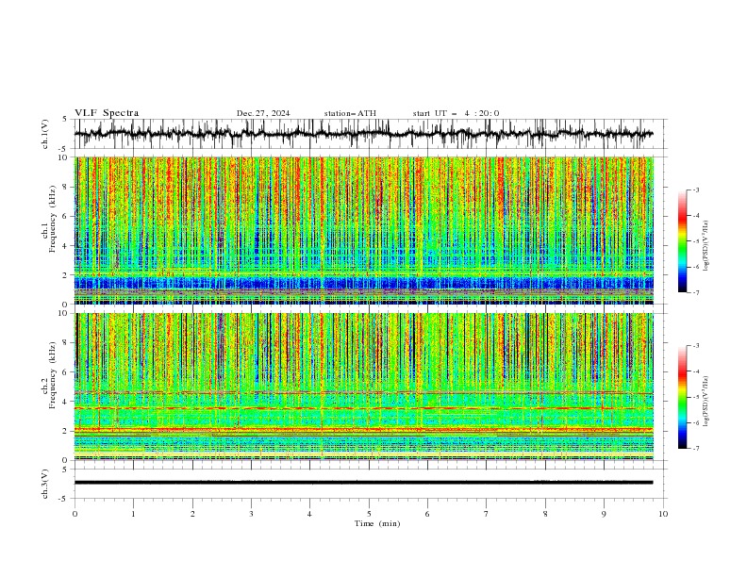
Task: Click the time axis tick label '7'
Action: pyautogui.click(x=487, y=514)
